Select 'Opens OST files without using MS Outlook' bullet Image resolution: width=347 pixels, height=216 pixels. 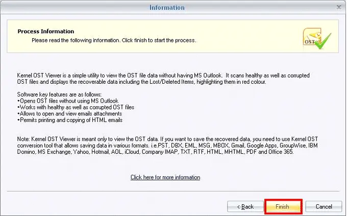pyautogui.click(x=68, y=101)
